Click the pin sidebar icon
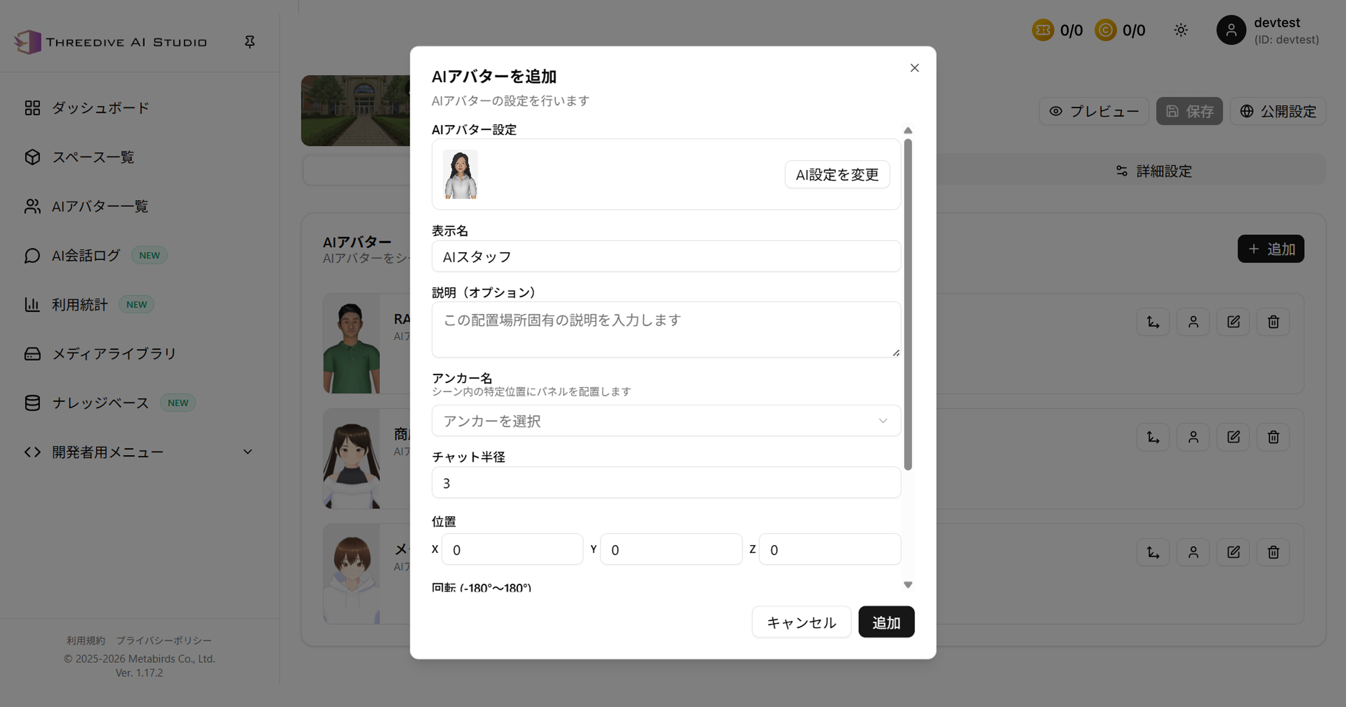 250,42
